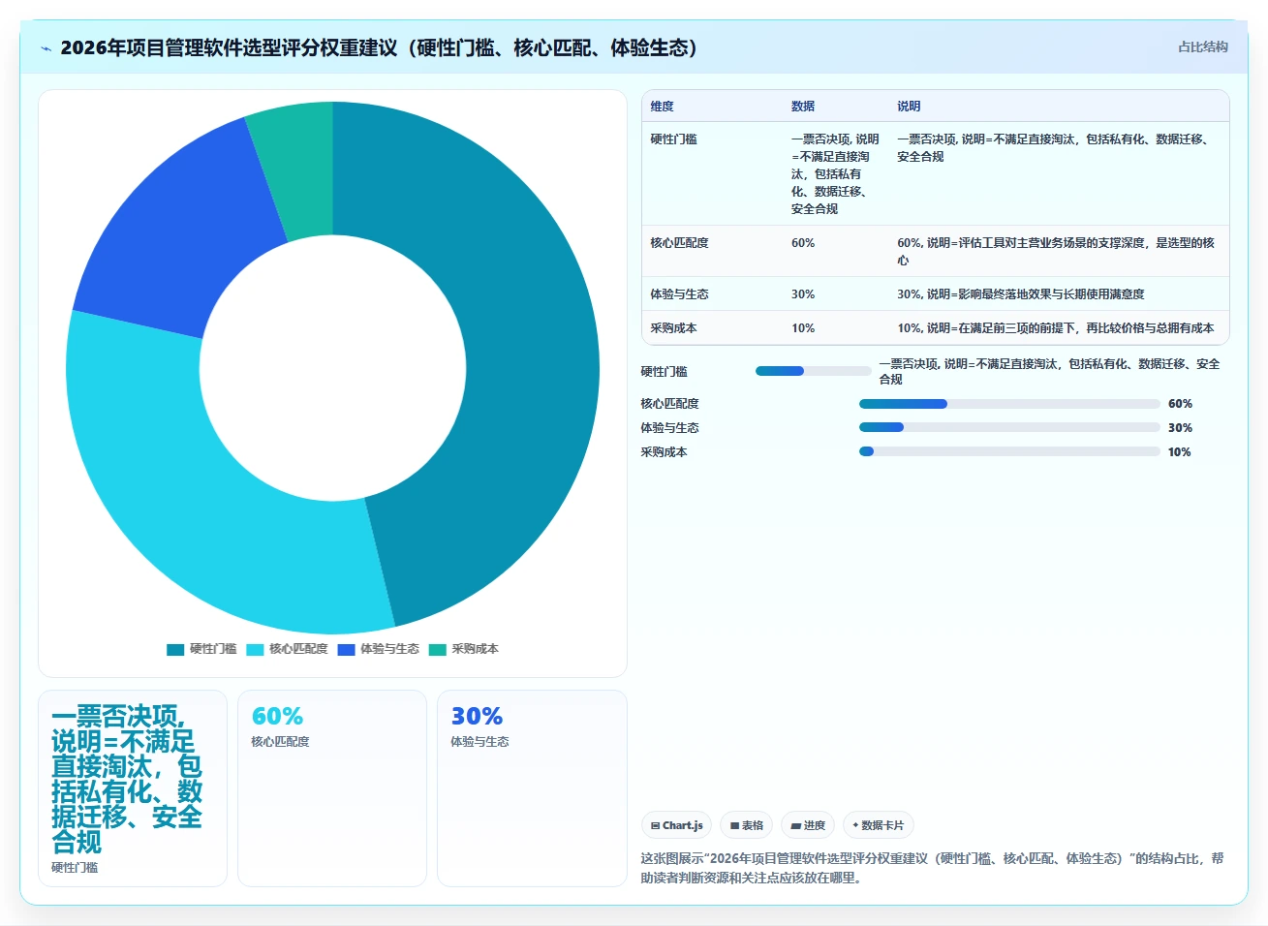Image resolution: width=1268 pixels, height=926 pixels.
Task: Click the 占比结构 label in the header
Action: pos(1202,46)
